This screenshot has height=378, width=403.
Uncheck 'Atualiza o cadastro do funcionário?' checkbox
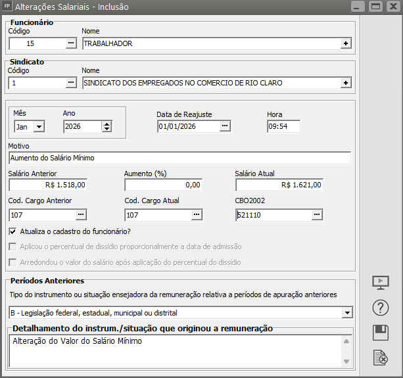click(13, 231)
